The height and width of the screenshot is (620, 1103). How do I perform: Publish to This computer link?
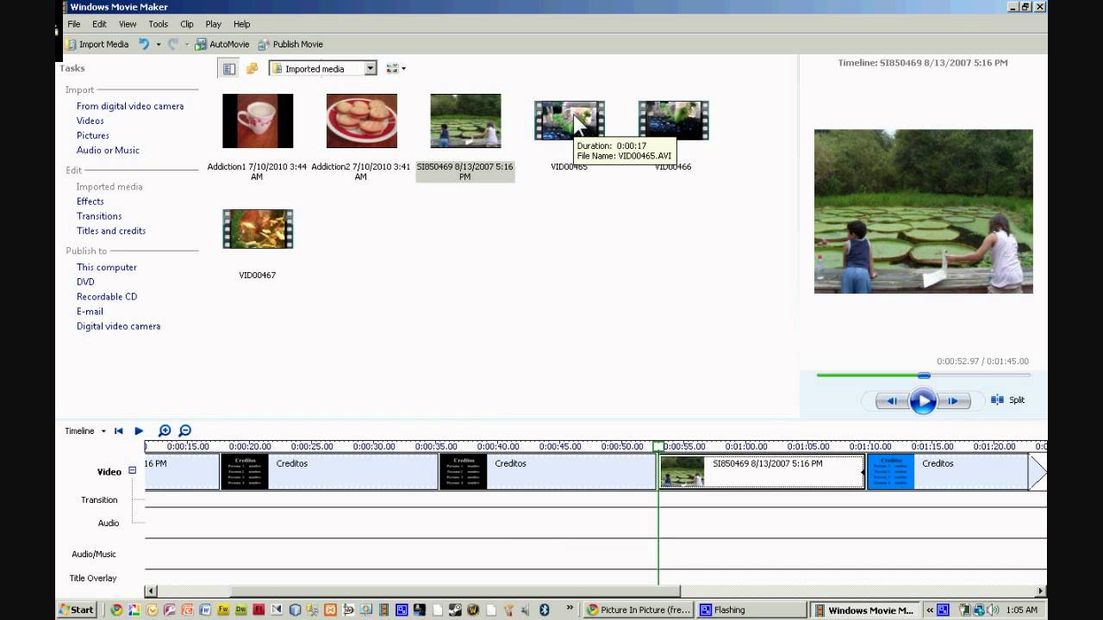(x=107, y=267)
